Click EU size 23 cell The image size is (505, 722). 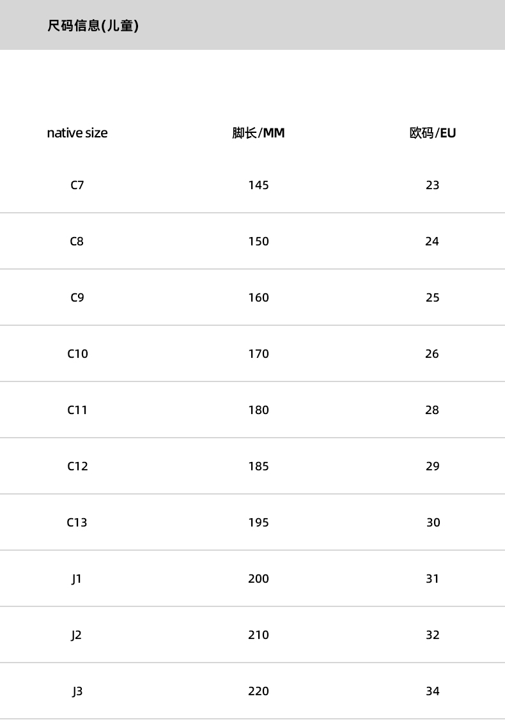coord(433,185)
